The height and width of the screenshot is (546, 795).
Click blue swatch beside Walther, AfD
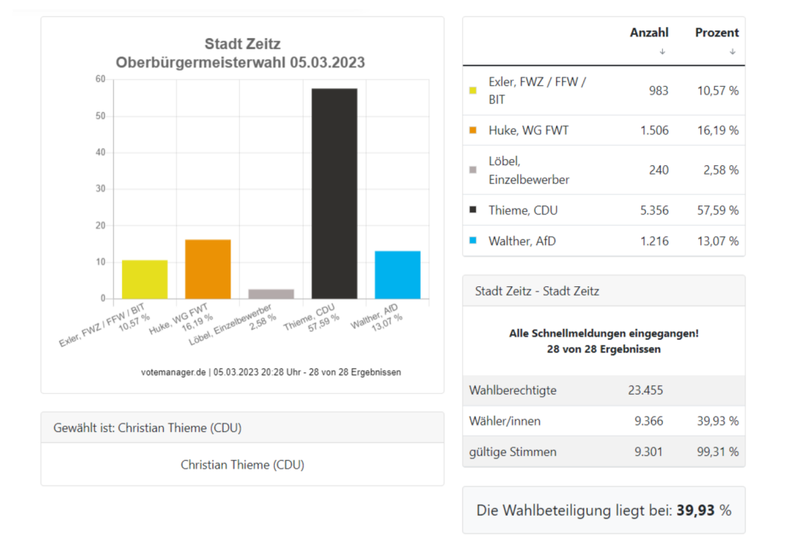(x=473, y=241)
